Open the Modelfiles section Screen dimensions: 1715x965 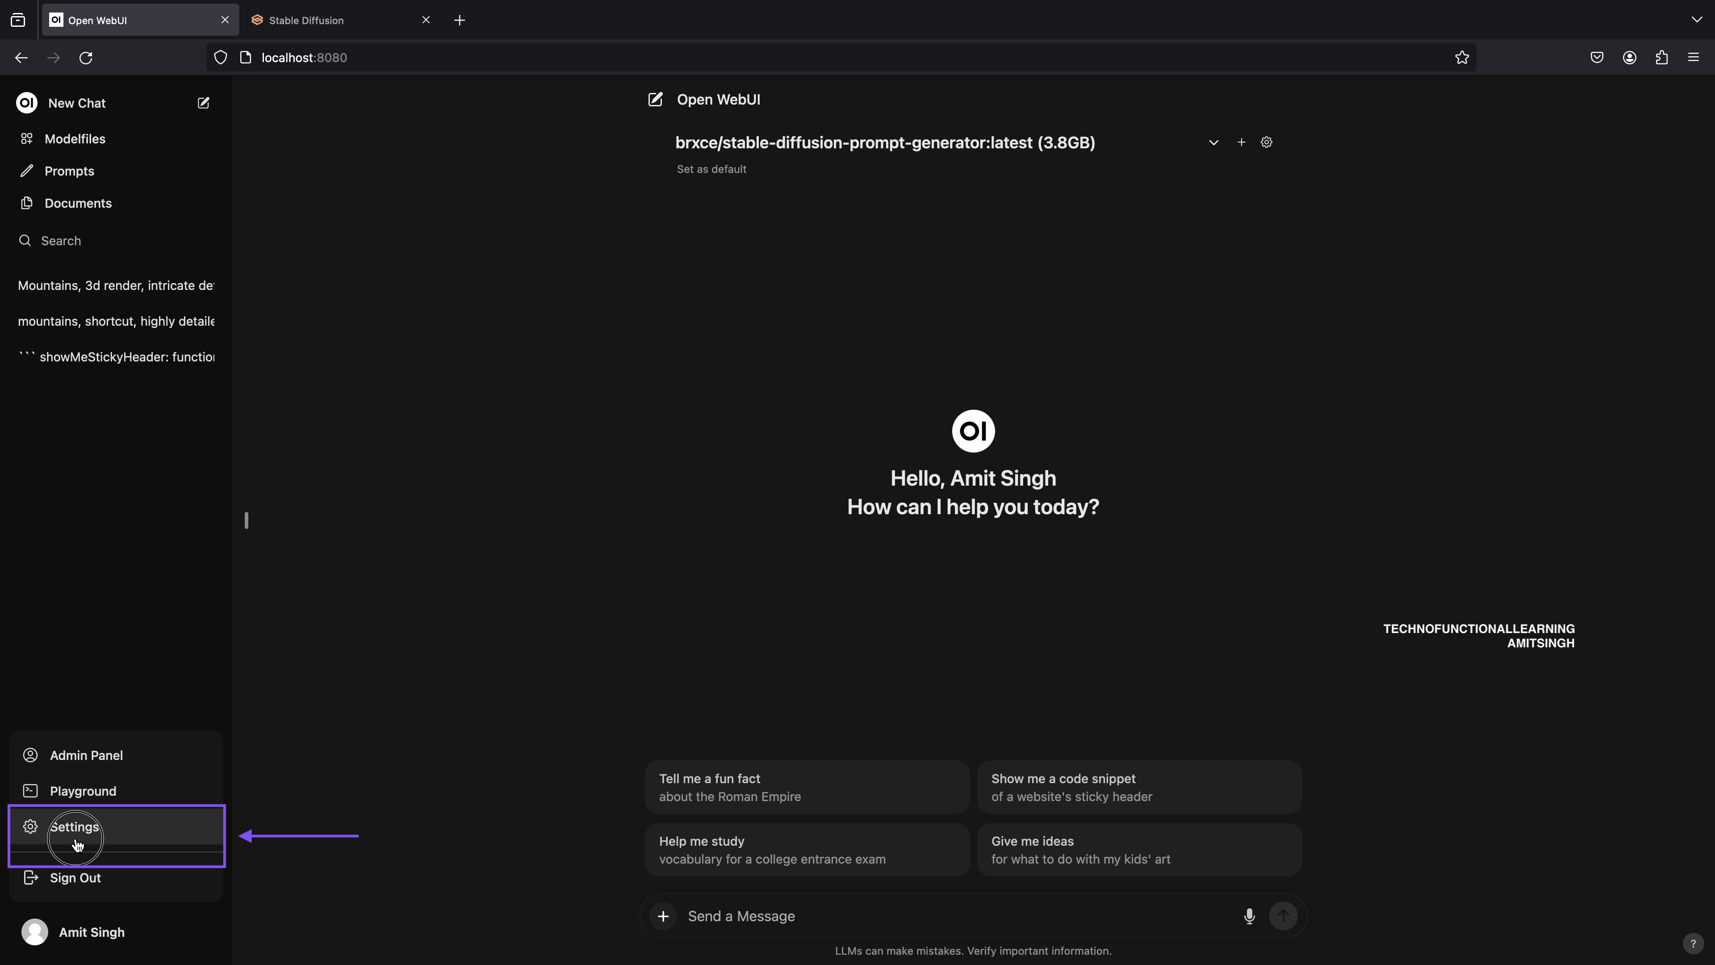pyautogui.click(x=75, y=138)
